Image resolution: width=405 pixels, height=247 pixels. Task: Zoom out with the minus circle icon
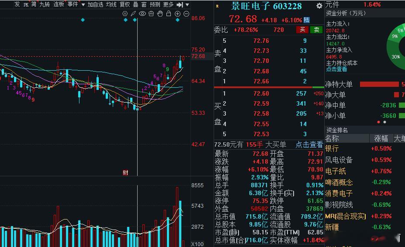point(186,14)
